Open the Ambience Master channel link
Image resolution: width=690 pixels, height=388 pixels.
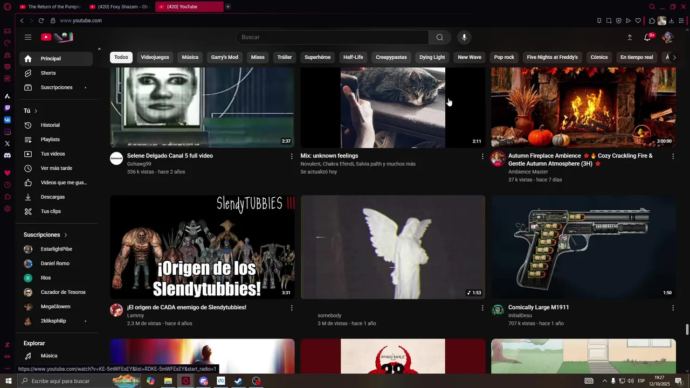[528, 172]
